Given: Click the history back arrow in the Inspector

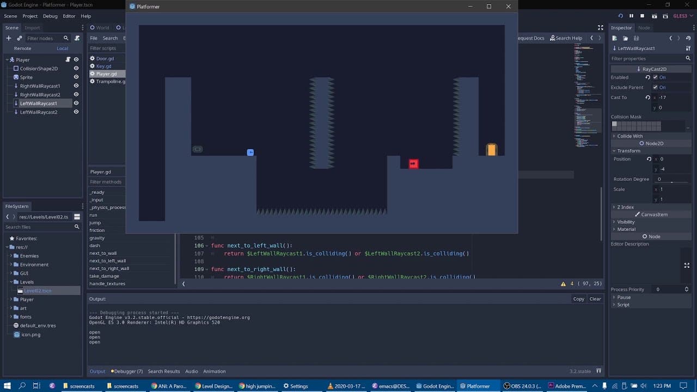Looking at the screenshot, I should click(671, 38).
